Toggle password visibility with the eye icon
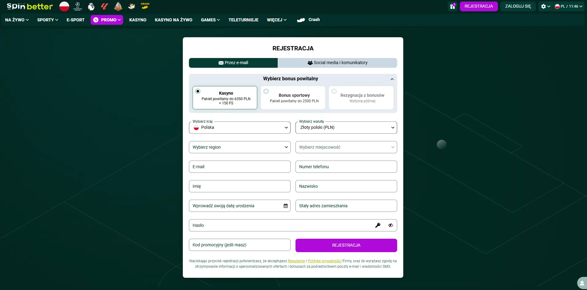Screen dimensions: 587x290 [x=390, y=225]
